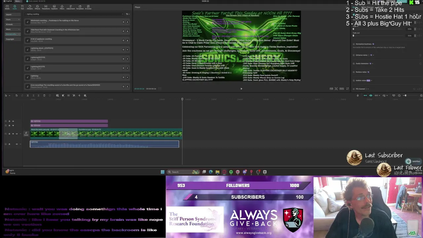The image size is (423, 238).
Task: Add Lightning shock sound to timeline
Action: click(x=127, y=50)
